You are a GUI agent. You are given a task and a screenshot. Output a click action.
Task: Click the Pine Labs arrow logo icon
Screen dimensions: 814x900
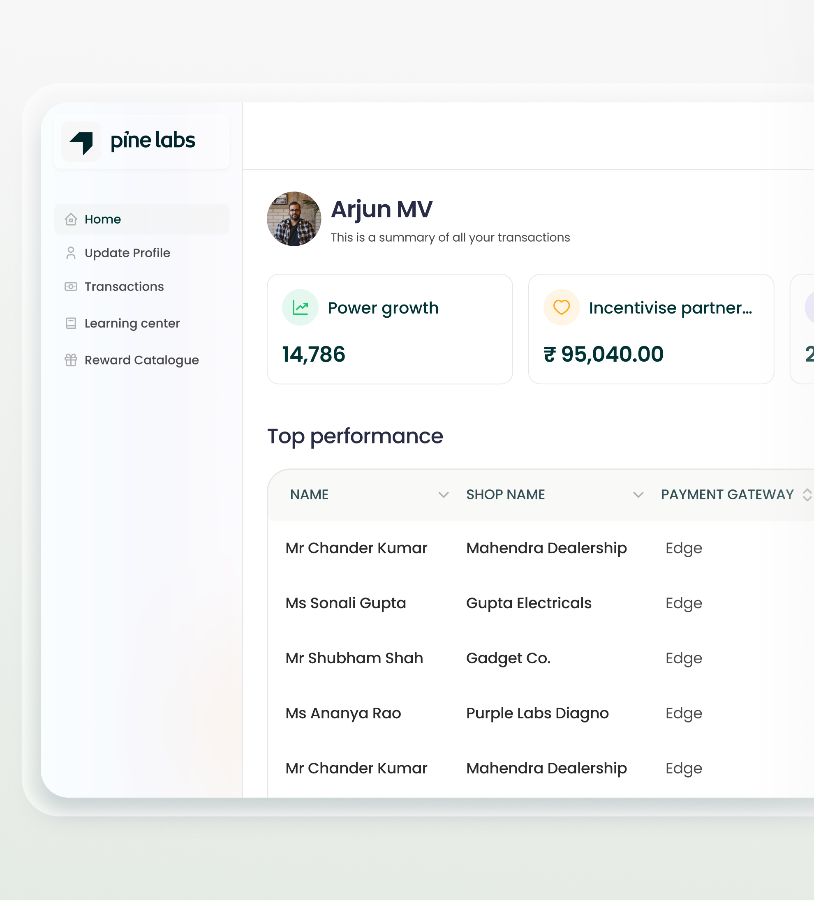point(81,143)
